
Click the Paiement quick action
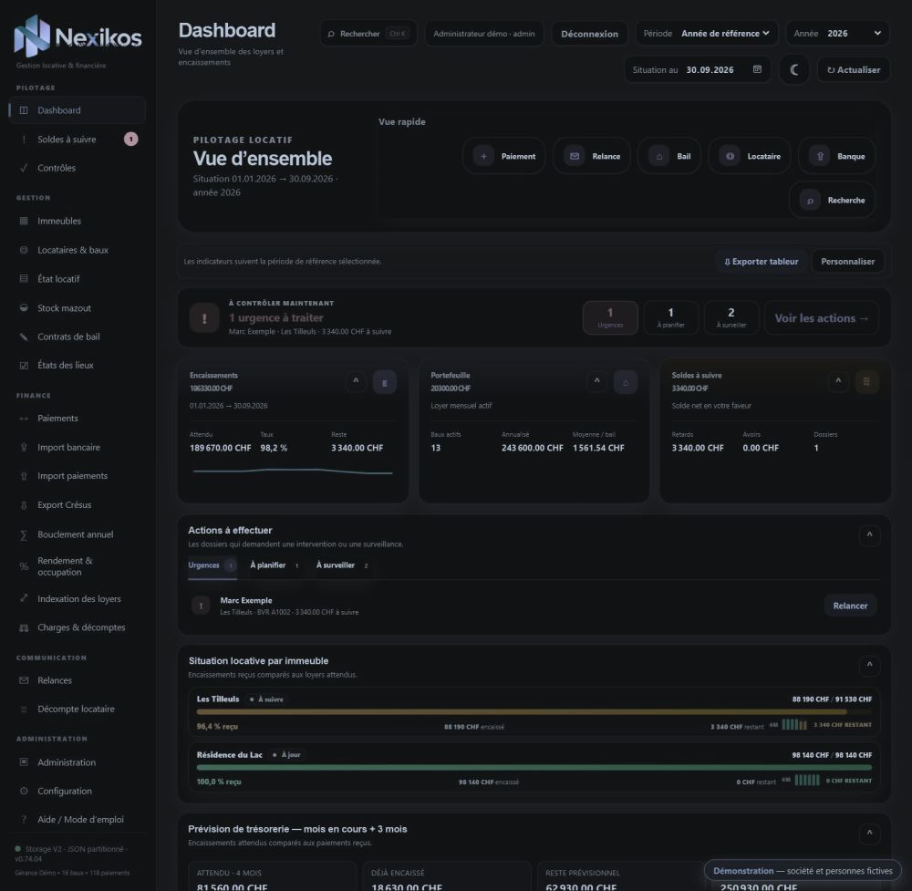pos(504,156)
